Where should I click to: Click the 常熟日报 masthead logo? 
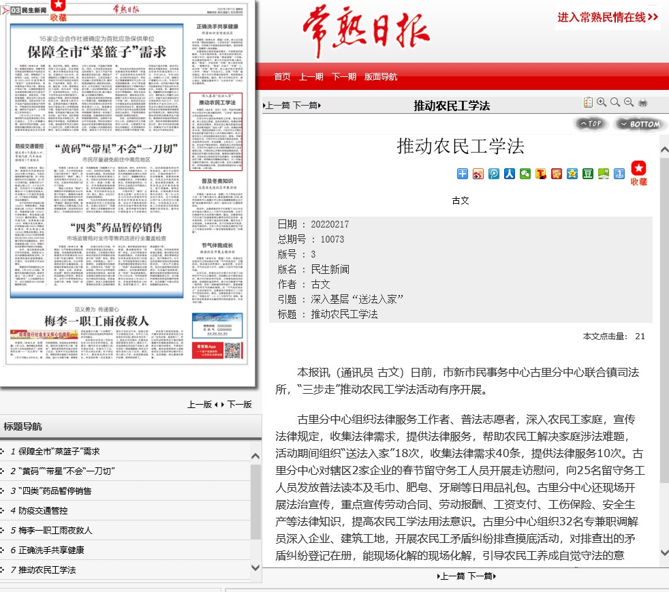pyautogui.click(x=366, y=31)
